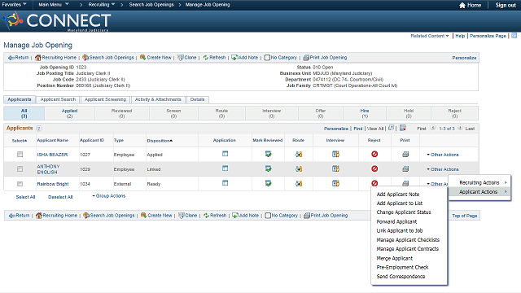Image resolution: width=521 pixels, height=293 pixels.
Task: Open the Main Menu dropdown
Action: point(54,5)
